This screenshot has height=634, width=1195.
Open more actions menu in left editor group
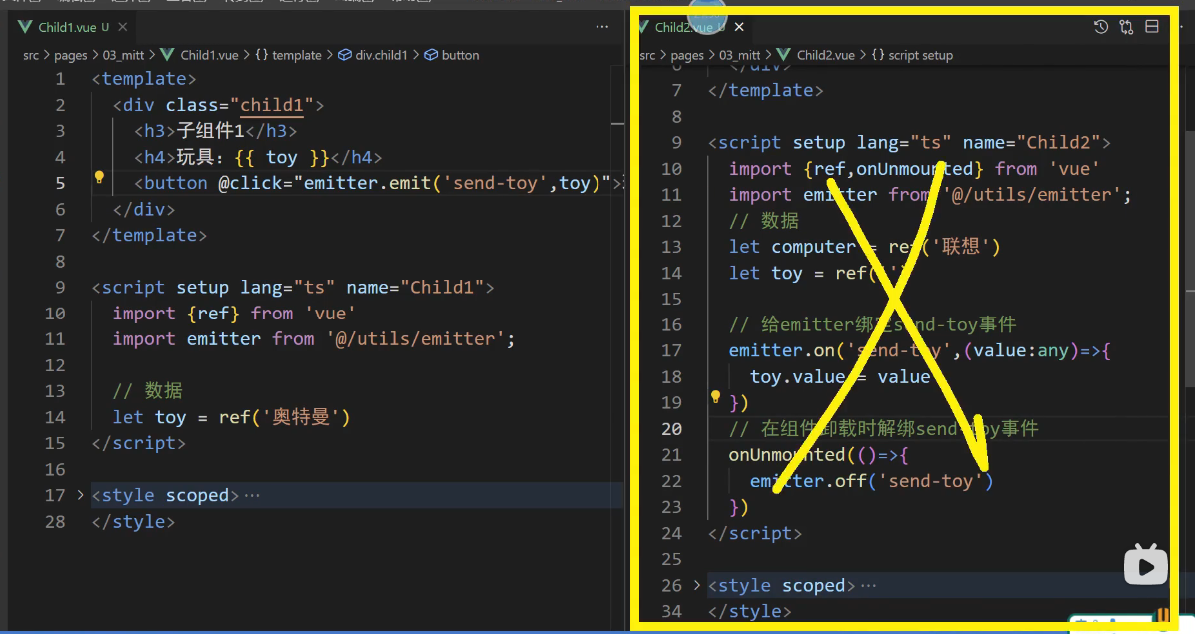tap(602, 27)
